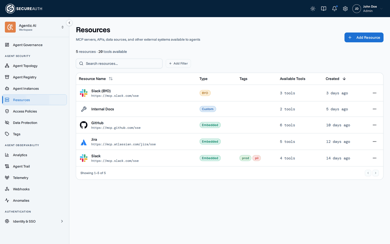Select Resources in the sidebar

click(34, 100)
